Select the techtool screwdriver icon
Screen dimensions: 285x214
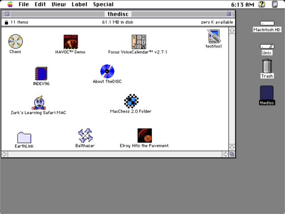click(214, 36)
